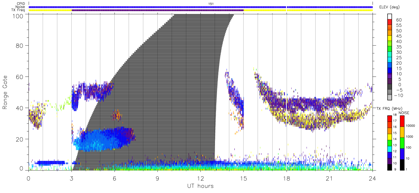The image size is (419, 193).
Task: Click ELEV colorbar value 60
Action: (x=398, y=20)
